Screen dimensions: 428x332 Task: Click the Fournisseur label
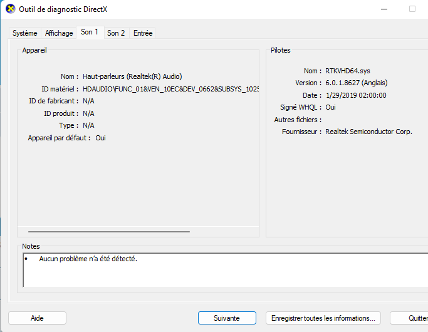(301, 132)
